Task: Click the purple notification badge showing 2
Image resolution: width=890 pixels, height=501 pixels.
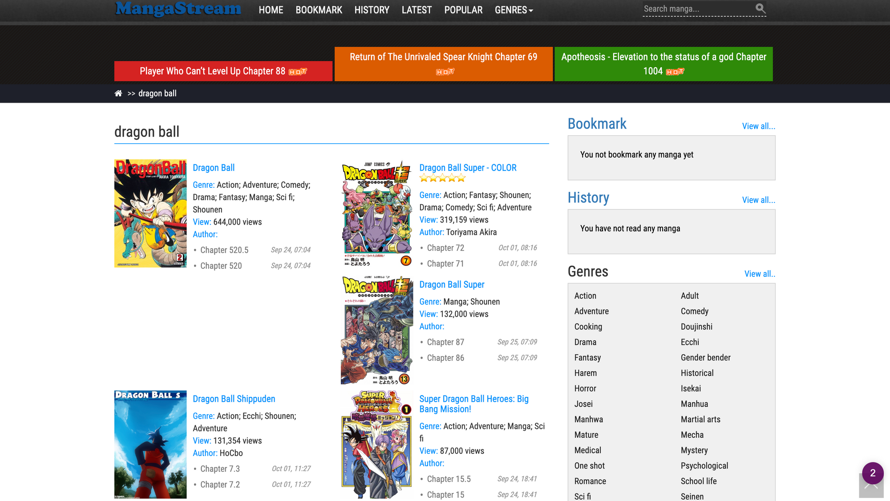Action: click(x=873, y=473)
